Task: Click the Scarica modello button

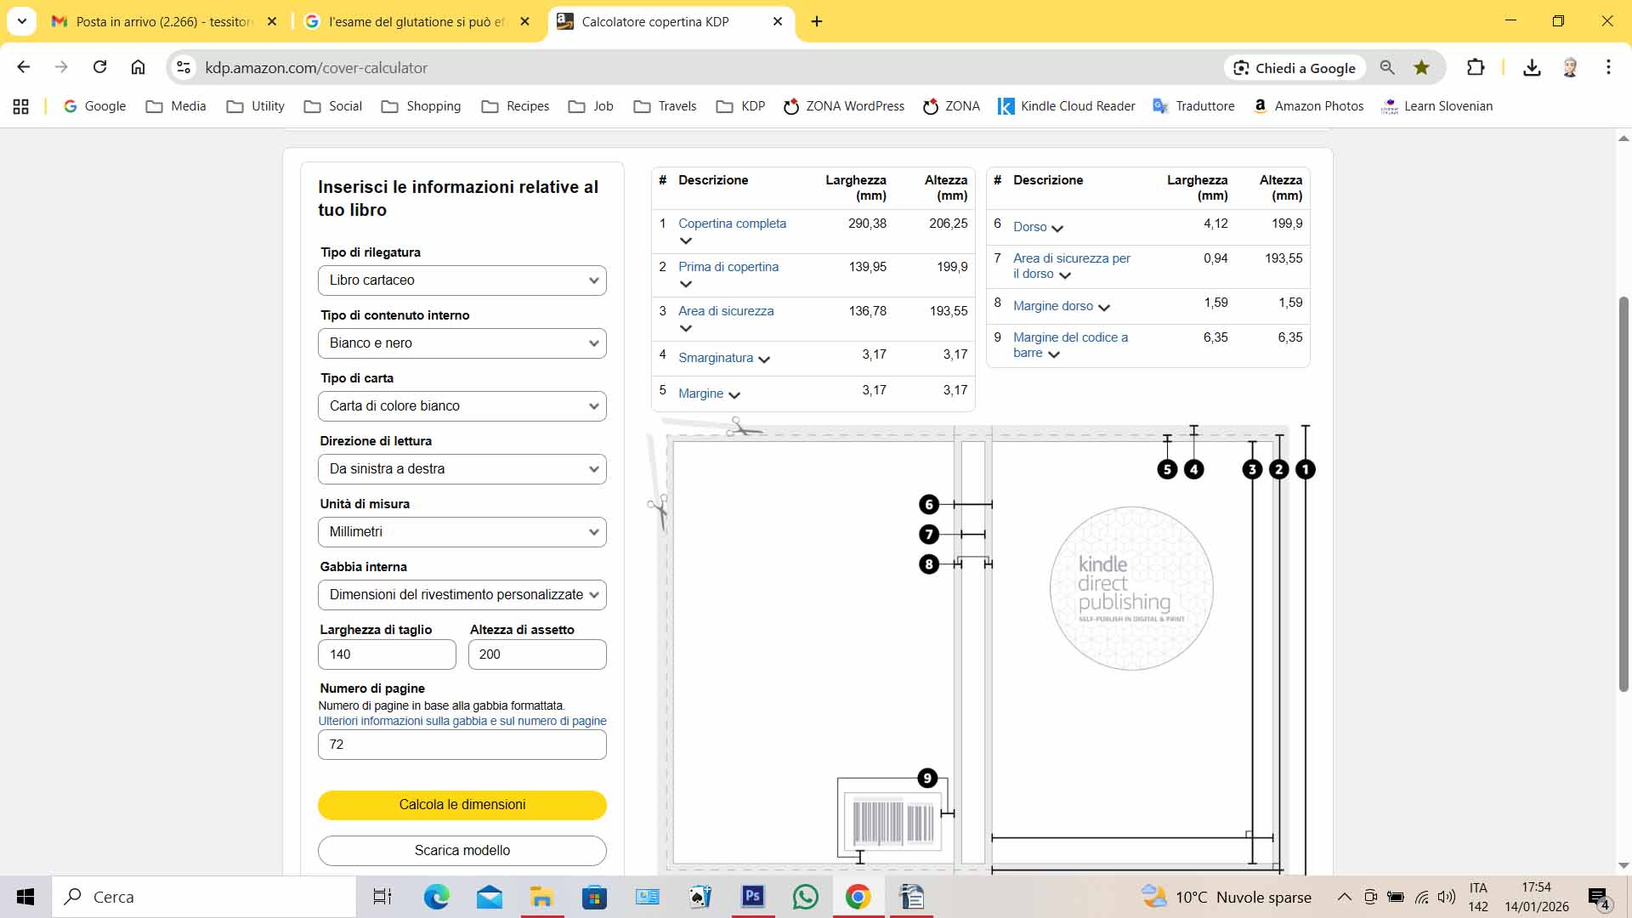Action: [462, 850]
